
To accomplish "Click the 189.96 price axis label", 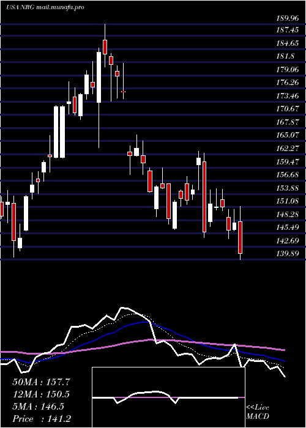I will click(287, 18).
